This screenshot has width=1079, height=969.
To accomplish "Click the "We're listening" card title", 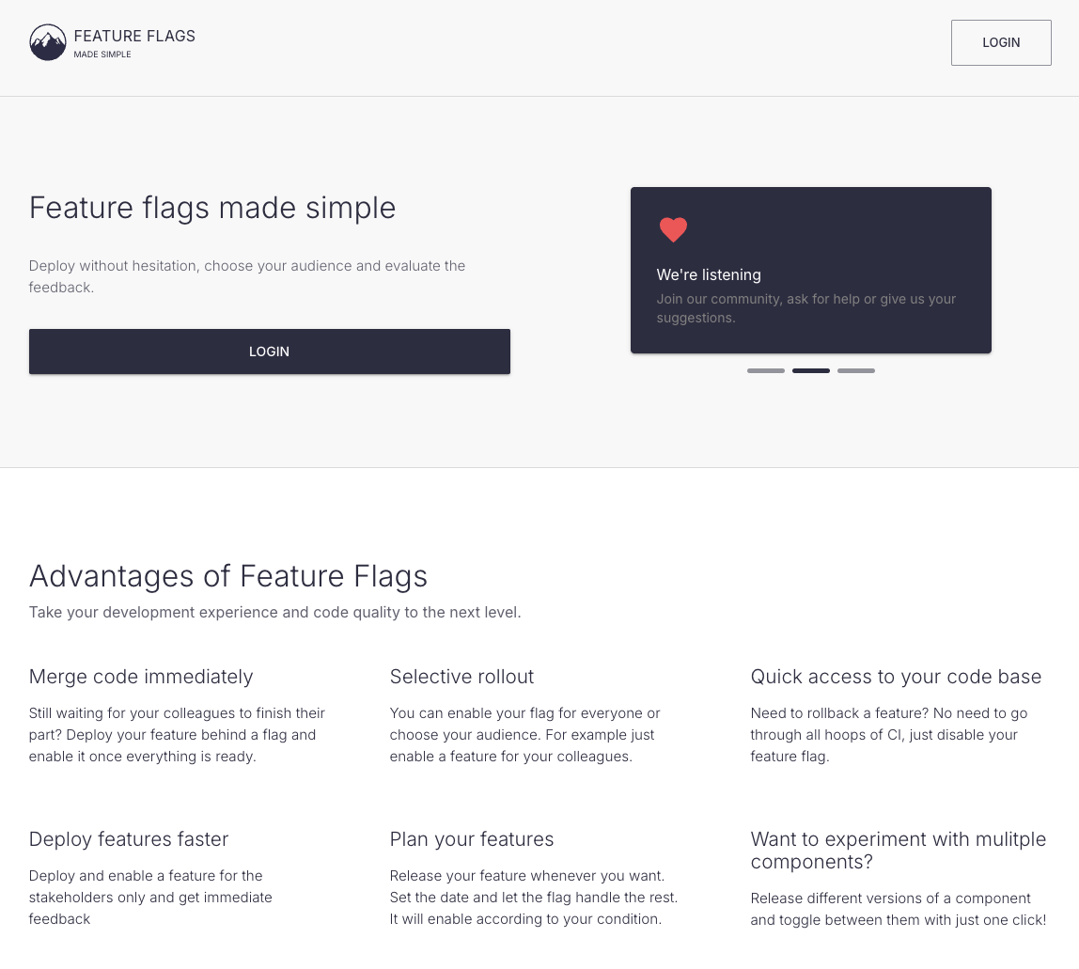I will pyautogui.click(x=709, y=274).
